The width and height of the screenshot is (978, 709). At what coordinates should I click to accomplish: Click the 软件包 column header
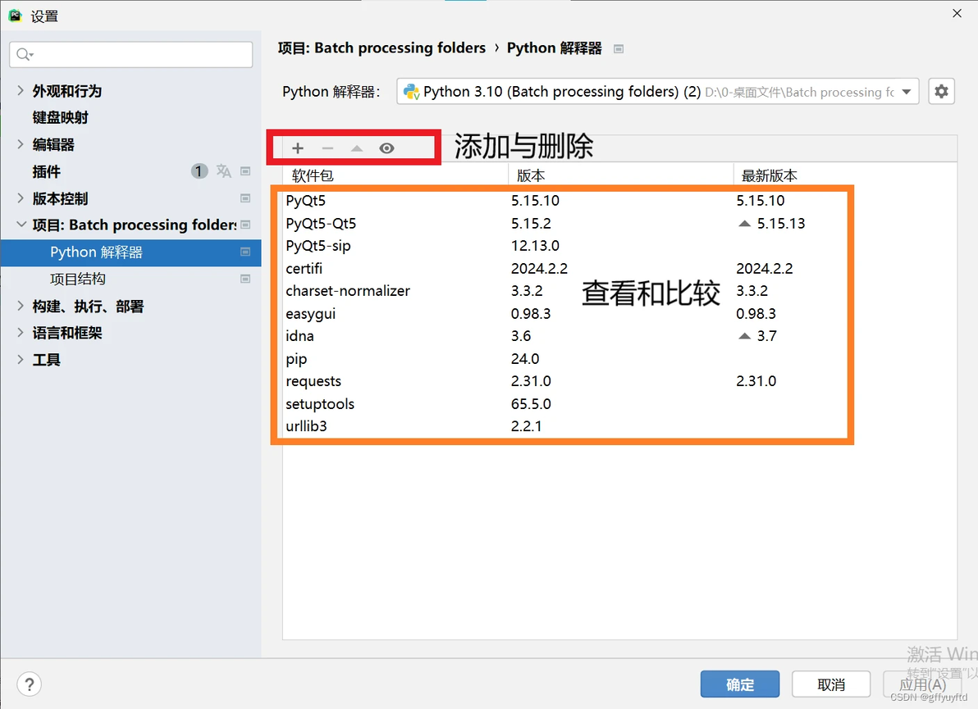click(x=395, y=175)
